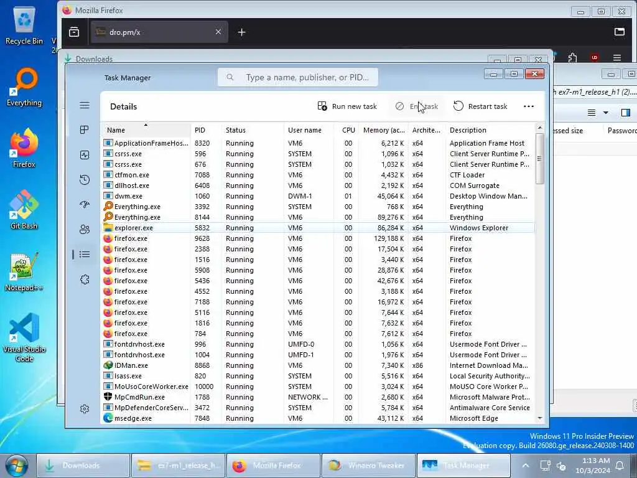Open notification bell in system tray
This screenshot has width=637, height=478.
click(620, 466)
